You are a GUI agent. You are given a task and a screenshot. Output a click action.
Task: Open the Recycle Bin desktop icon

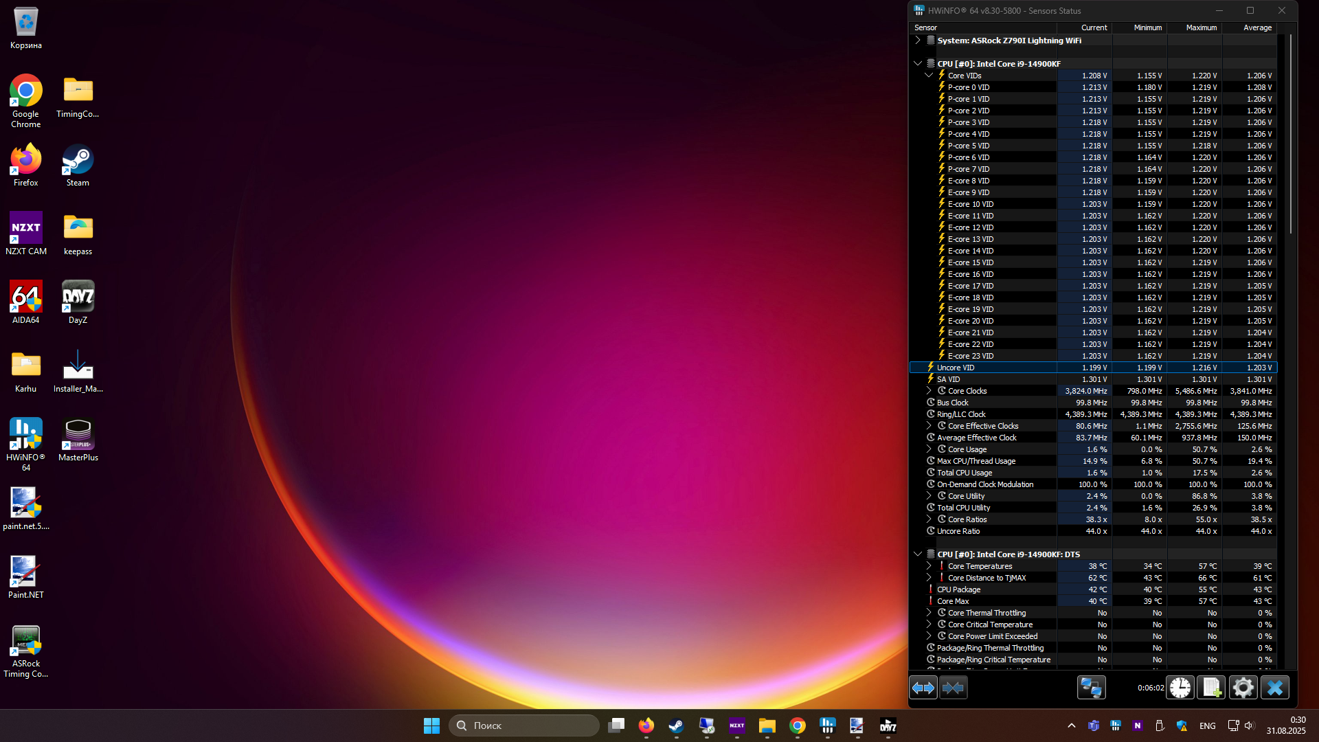(26, 28)
